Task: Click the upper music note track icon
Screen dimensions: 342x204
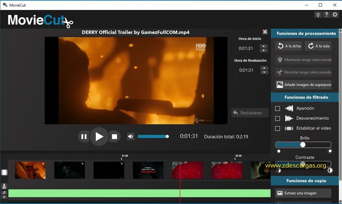Action: (x=4, y=193)
